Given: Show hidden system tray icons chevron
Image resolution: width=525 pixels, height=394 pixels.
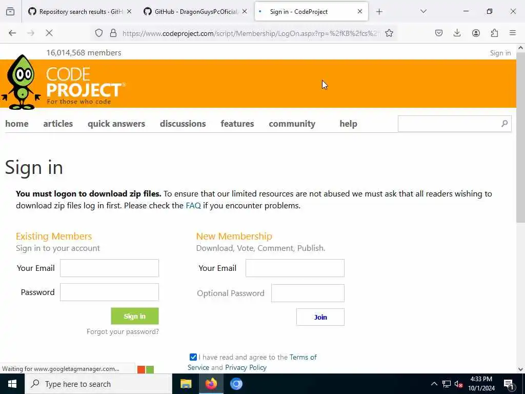Looking at the screenshot, I should tap(434, 384).
